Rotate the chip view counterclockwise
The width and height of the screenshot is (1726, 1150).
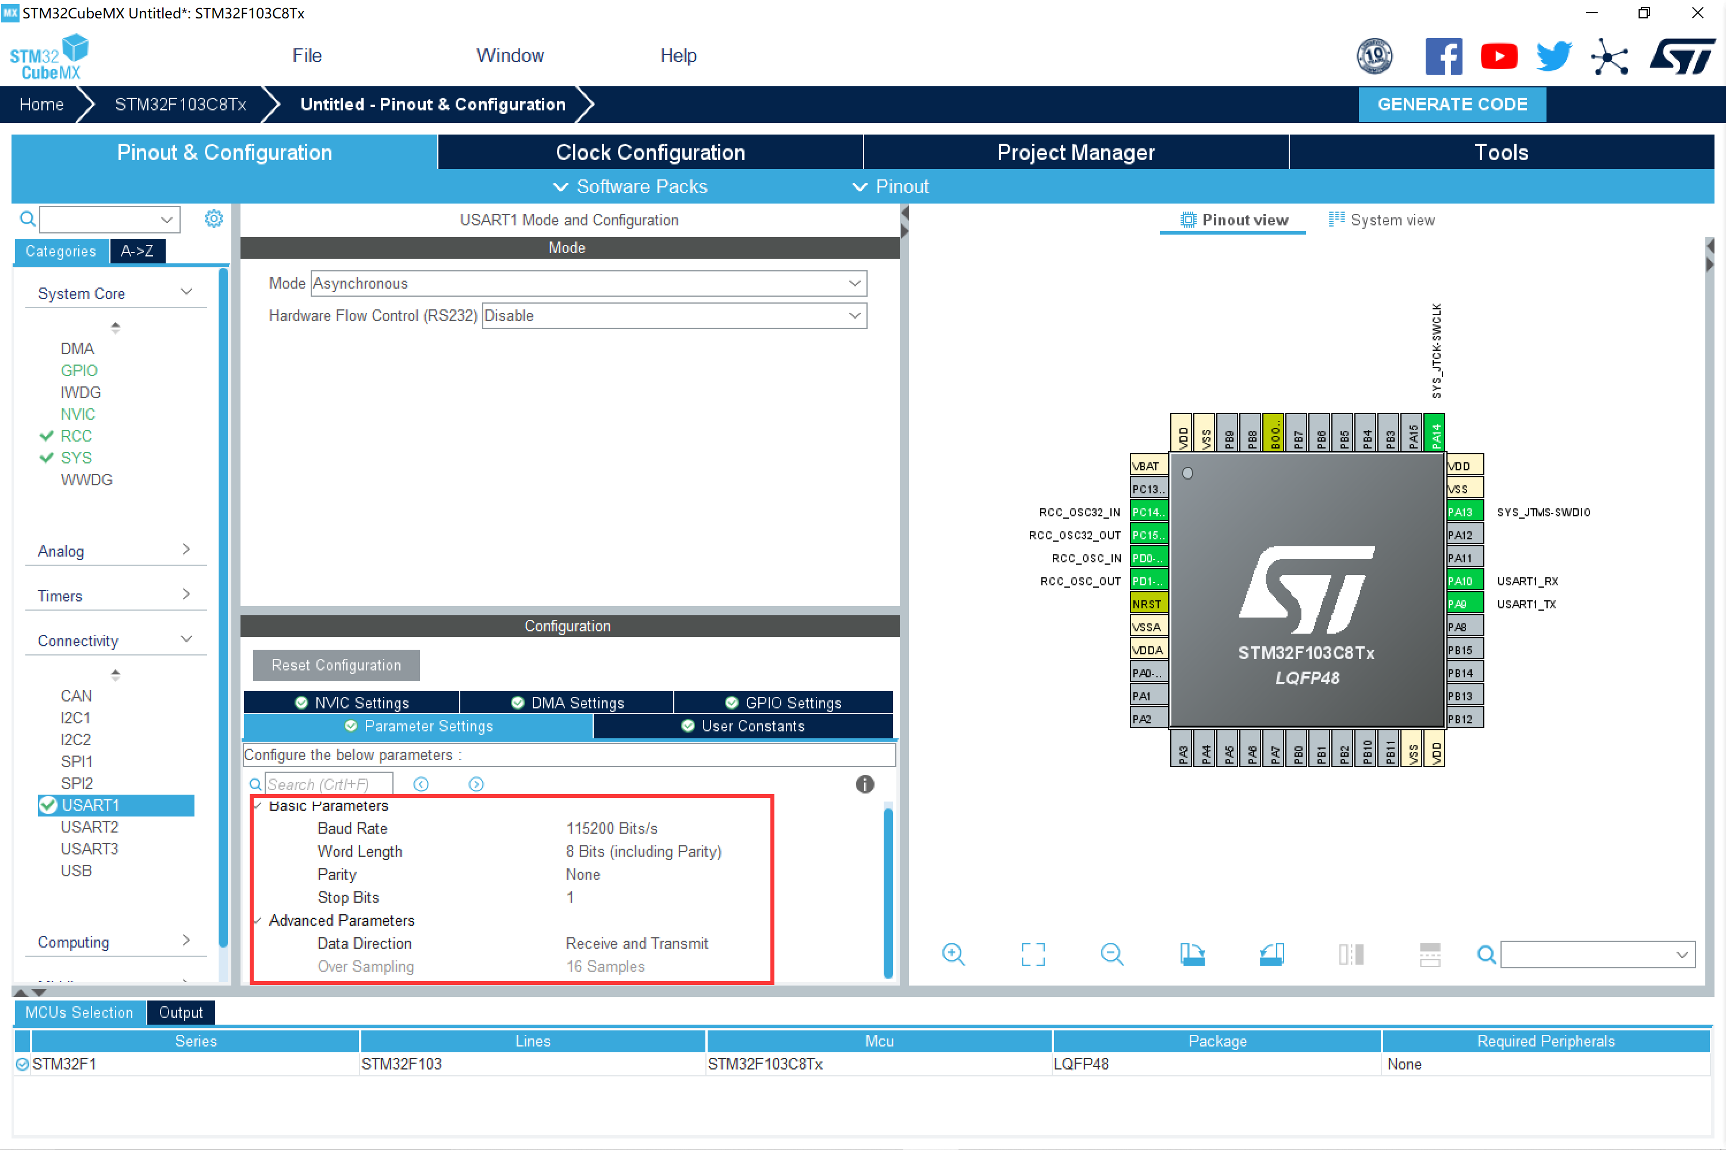pyautogui.click(x=1271, y=954)
